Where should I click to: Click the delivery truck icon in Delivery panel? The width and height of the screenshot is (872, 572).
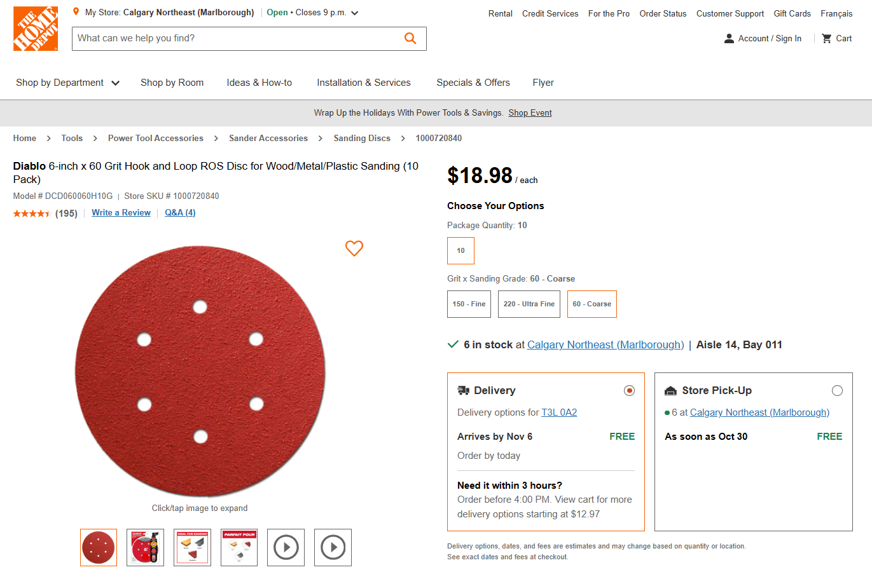coord(464,390)
